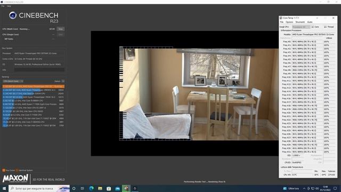The image size is (341, 192).
Task: Open the Strumenti menu in Core Temp
Action: (300, 22)
